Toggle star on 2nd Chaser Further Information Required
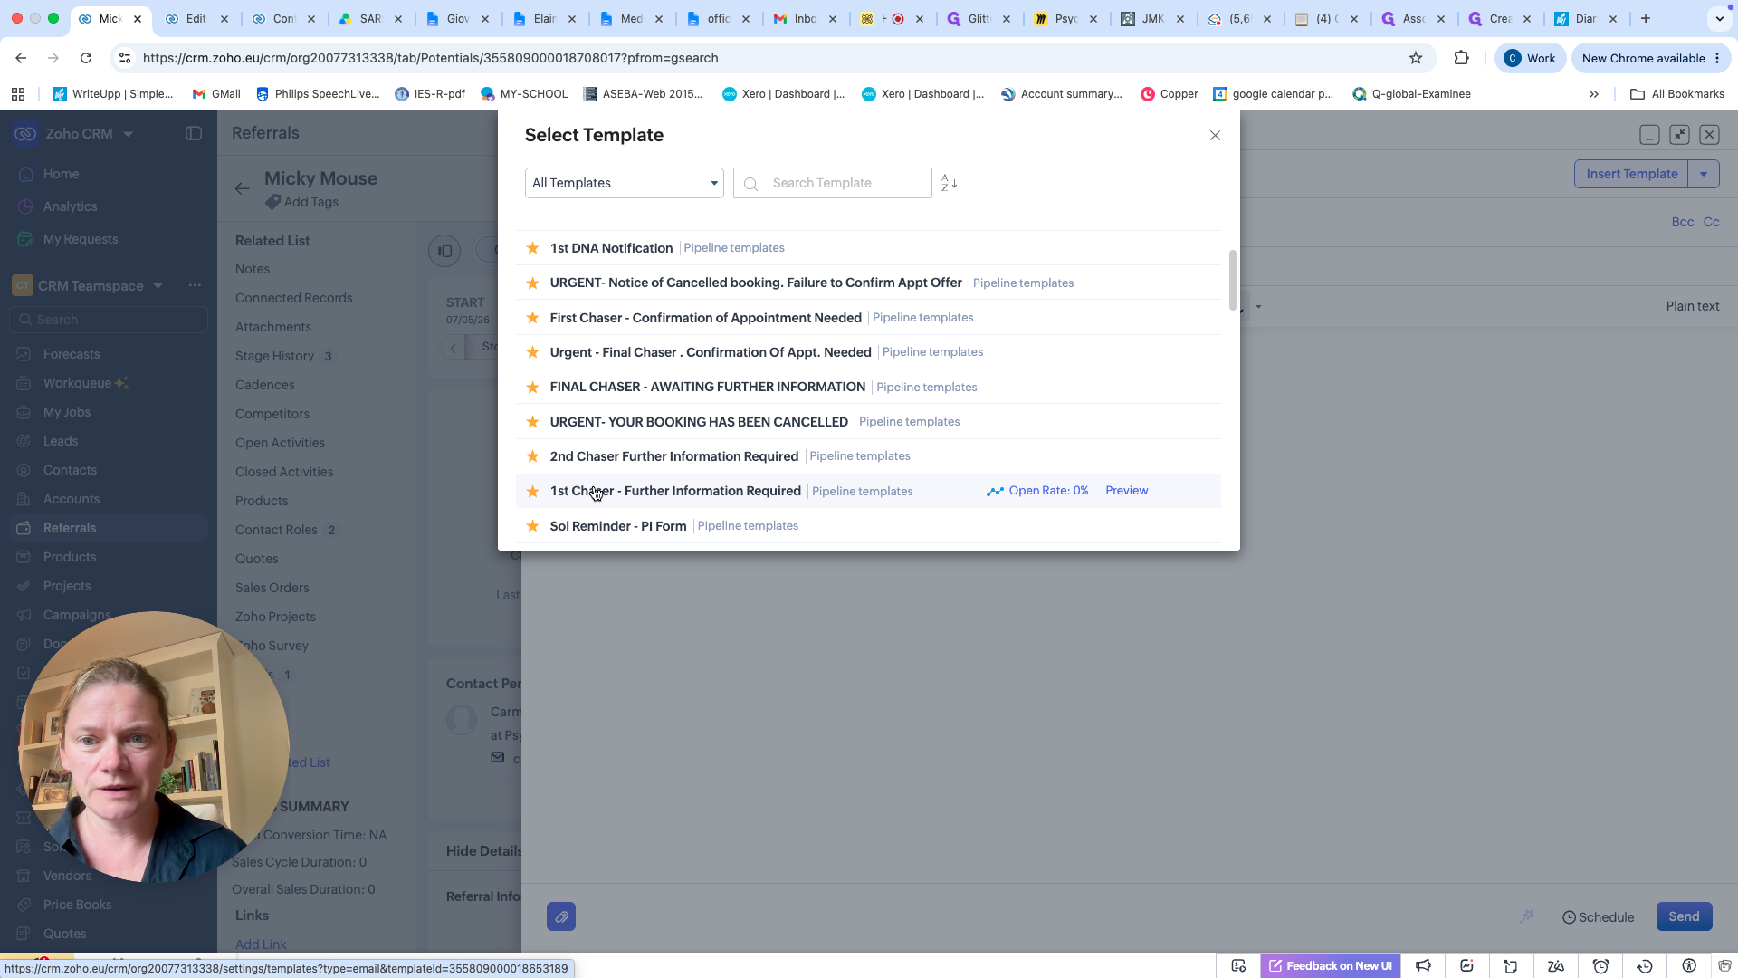 point(533,456)
